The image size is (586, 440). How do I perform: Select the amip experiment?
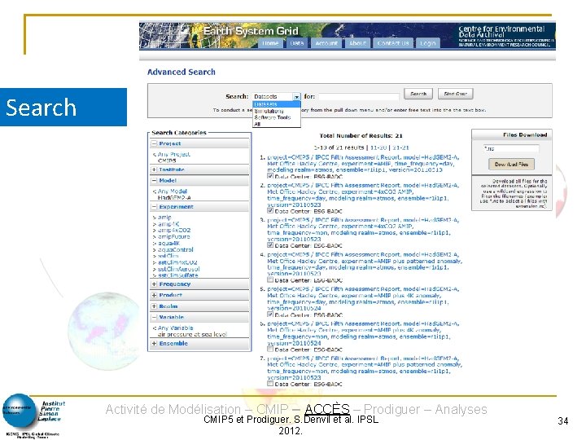164,218
